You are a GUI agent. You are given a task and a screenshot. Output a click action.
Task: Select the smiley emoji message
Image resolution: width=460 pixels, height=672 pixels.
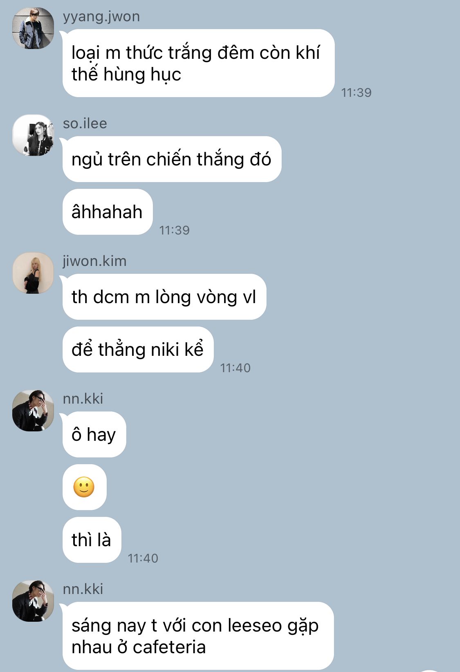tap(85, 487)
